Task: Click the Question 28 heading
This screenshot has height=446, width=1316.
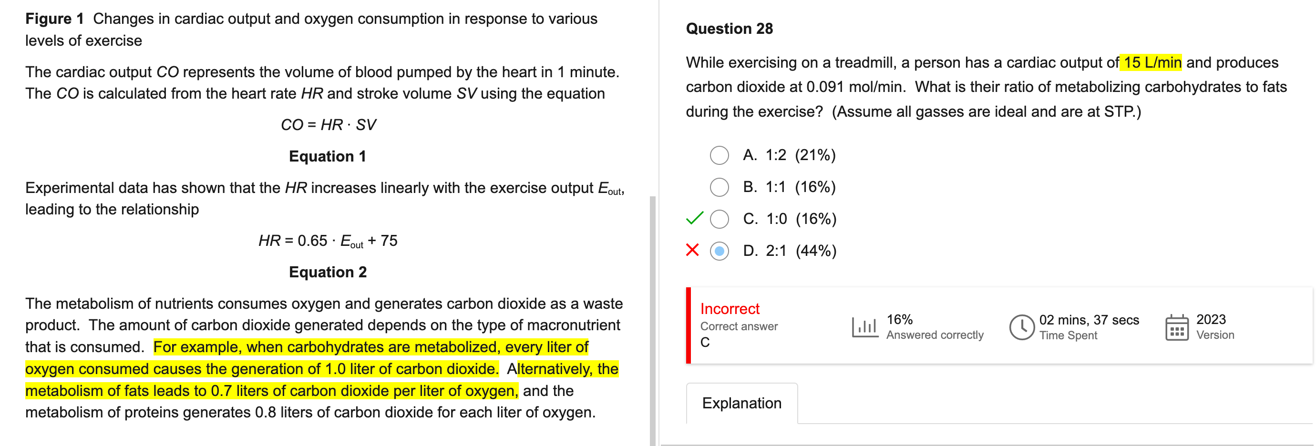Action: 729,28
